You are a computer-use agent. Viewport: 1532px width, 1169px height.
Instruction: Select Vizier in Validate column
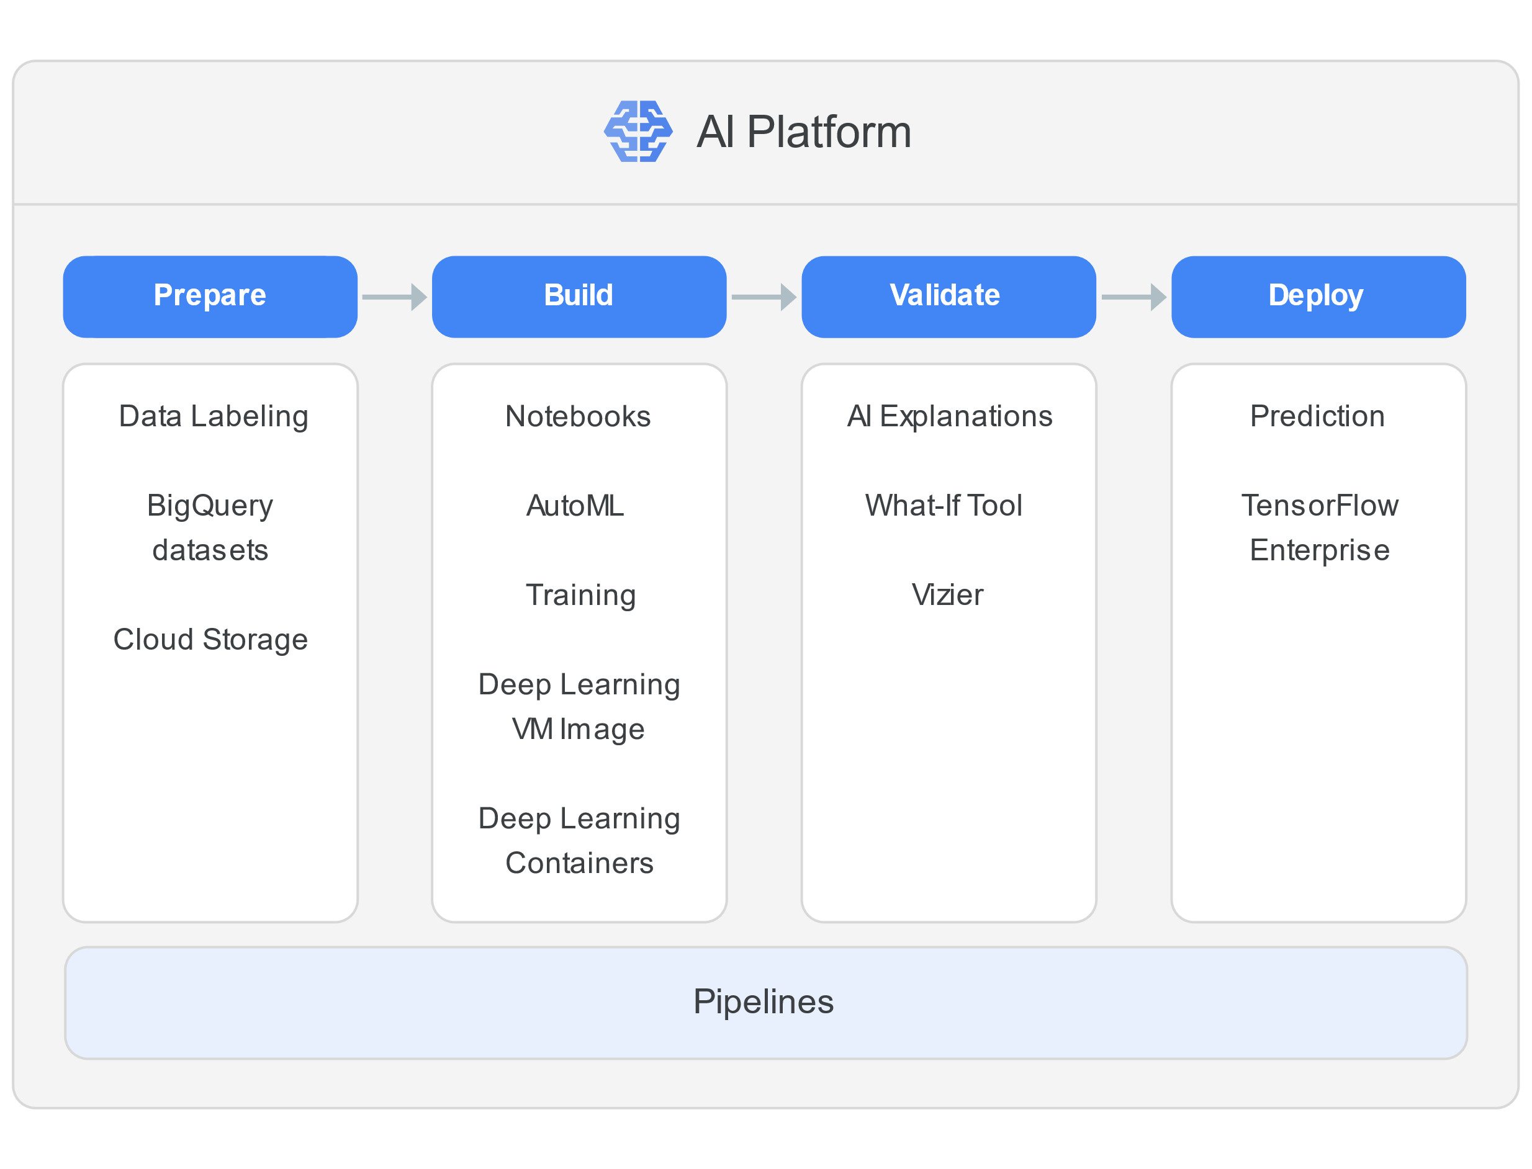pyautogui.click(x=947, y=595)
